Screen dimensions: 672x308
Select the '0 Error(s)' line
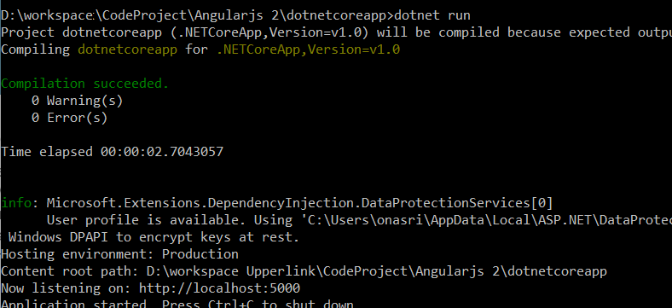[x=69, y=118]
